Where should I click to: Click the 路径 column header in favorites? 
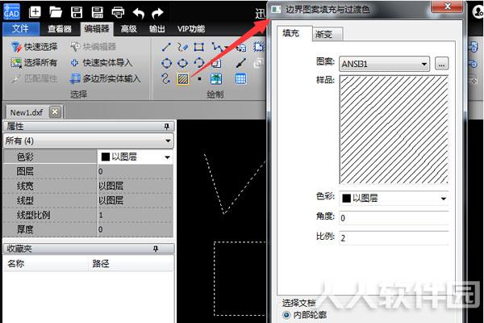[x=131, y=264]
